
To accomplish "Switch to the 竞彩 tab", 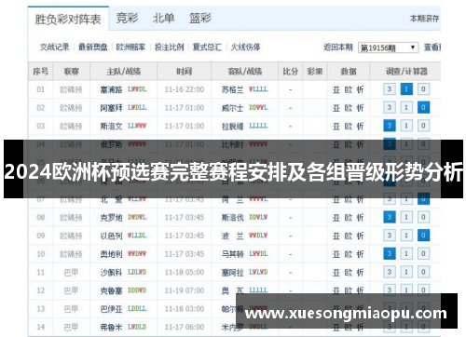I will tap(127, 18).
